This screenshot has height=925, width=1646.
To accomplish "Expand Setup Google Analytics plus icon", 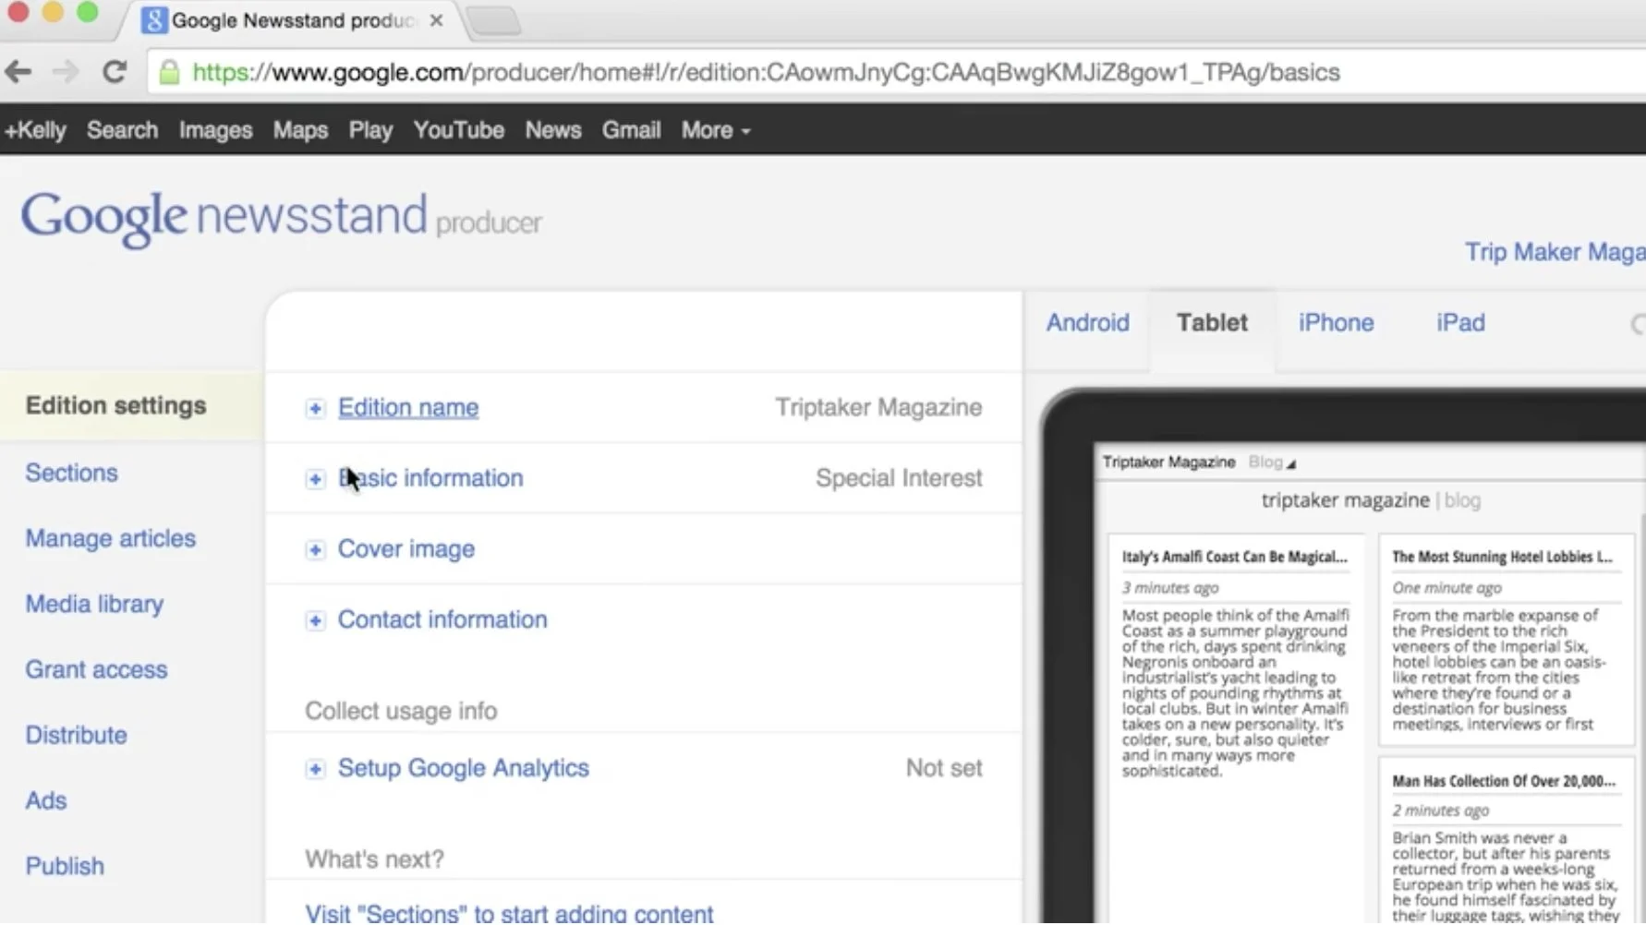I will click(x=315, y=769).
